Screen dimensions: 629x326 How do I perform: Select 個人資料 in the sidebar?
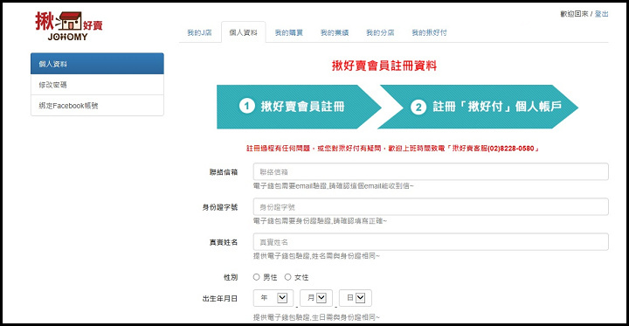[97, 64]
